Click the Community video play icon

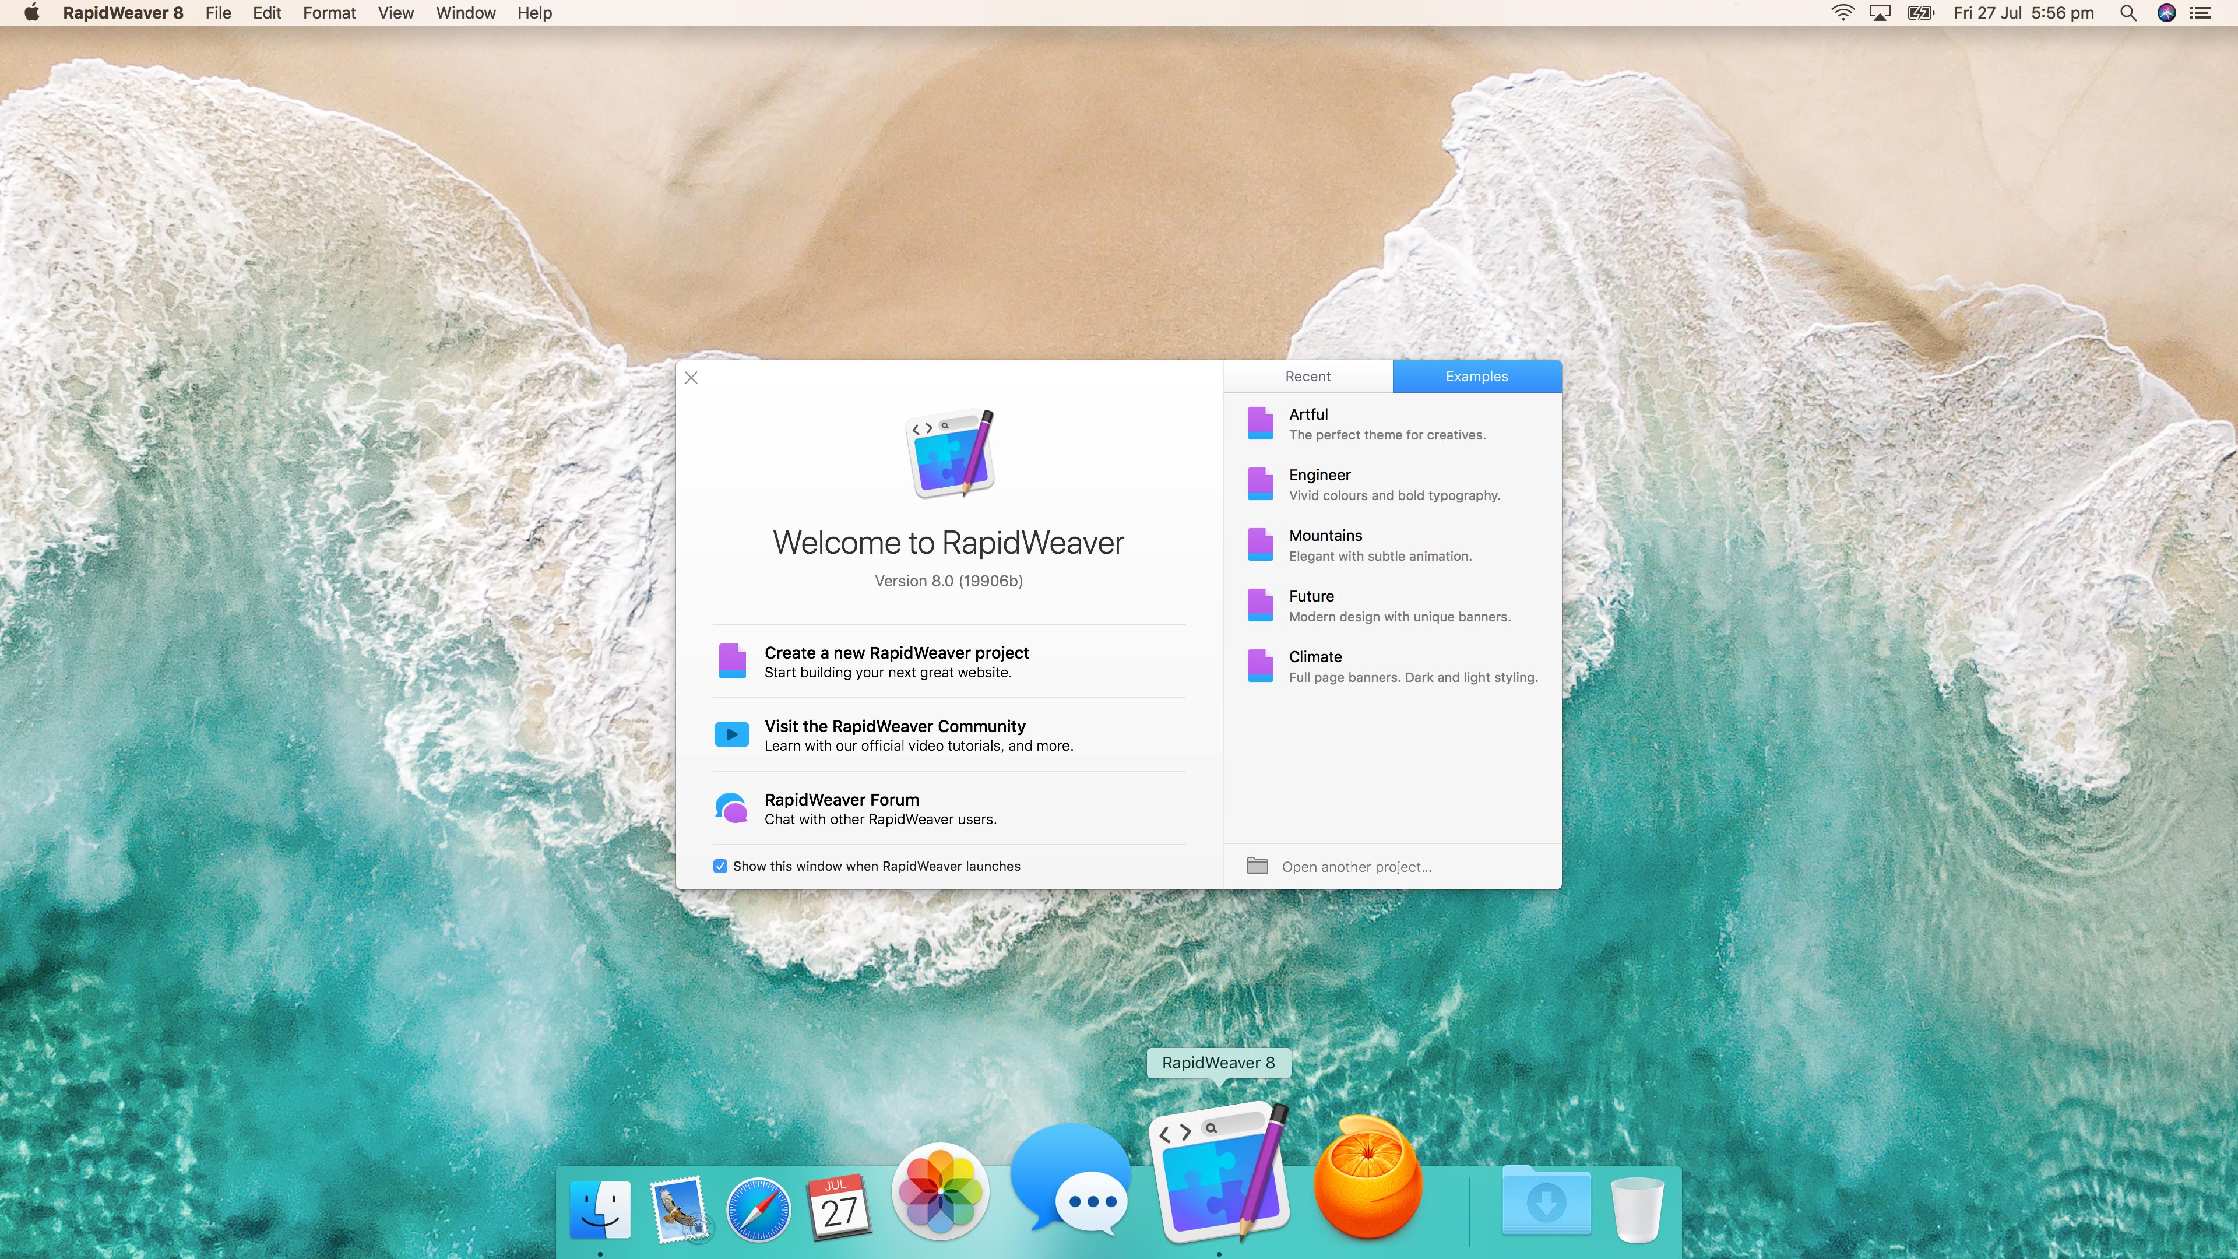point(731,734)
